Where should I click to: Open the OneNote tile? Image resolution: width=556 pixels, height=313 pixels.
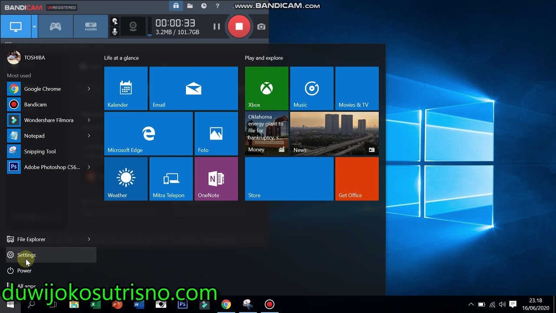pyautogui.click(x=216, y=179)
